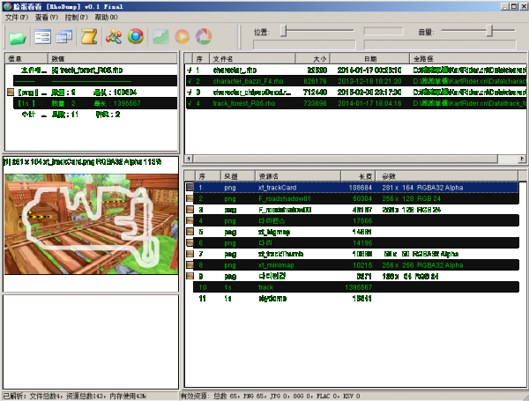Toggle the checkmark of file row 3

pyautogui.click(x=190, y=92)
